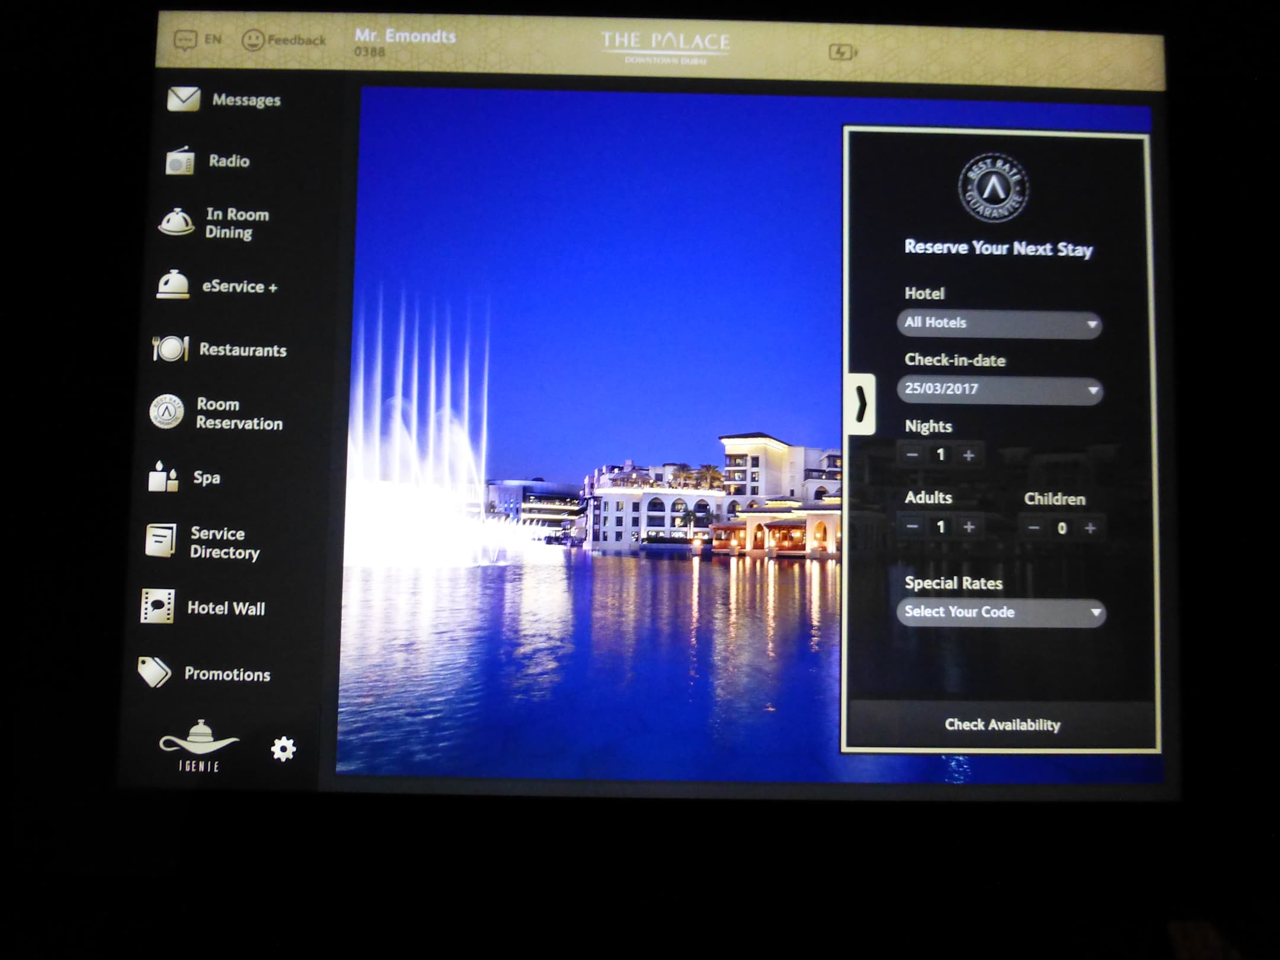Open the Restaurants plate icon
Viewport: 1280px width, 960px height.
pyautogui.click(x=170, y=348)
